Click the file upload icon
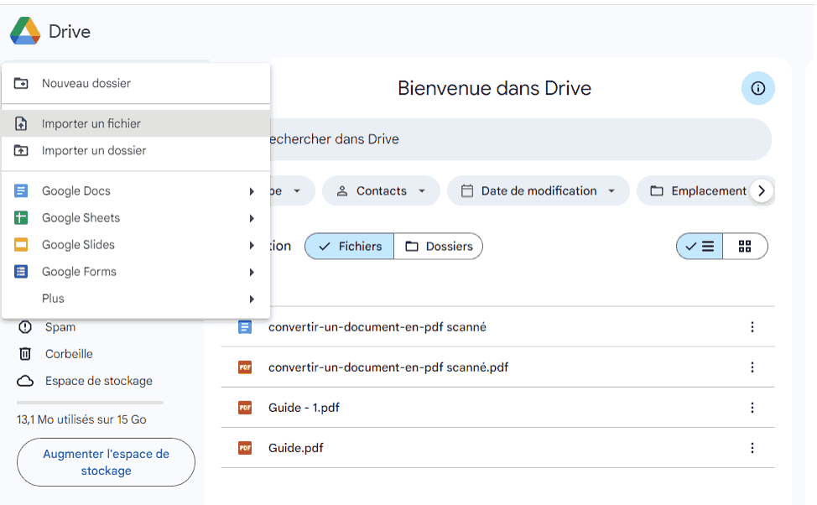Image resolution: width=817 pixels, height=505 pixels. pyautogui.click(x=21, y=123)
